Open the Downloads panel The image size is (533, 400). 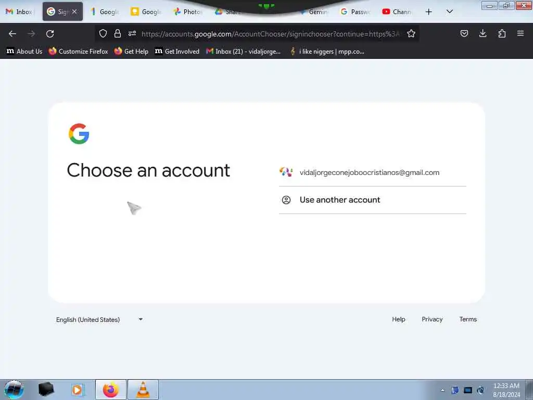pos(483,33)
